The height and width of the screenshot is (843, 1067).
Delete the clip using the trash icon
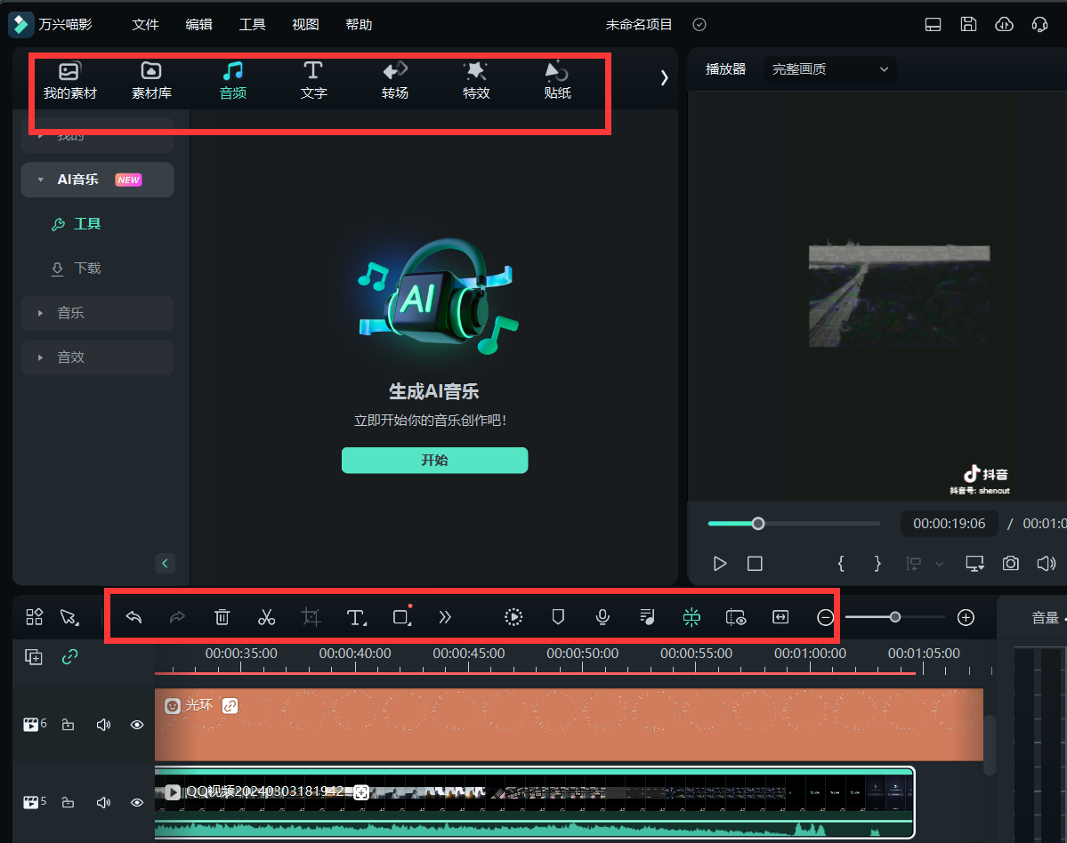click(x=222, y=617)
